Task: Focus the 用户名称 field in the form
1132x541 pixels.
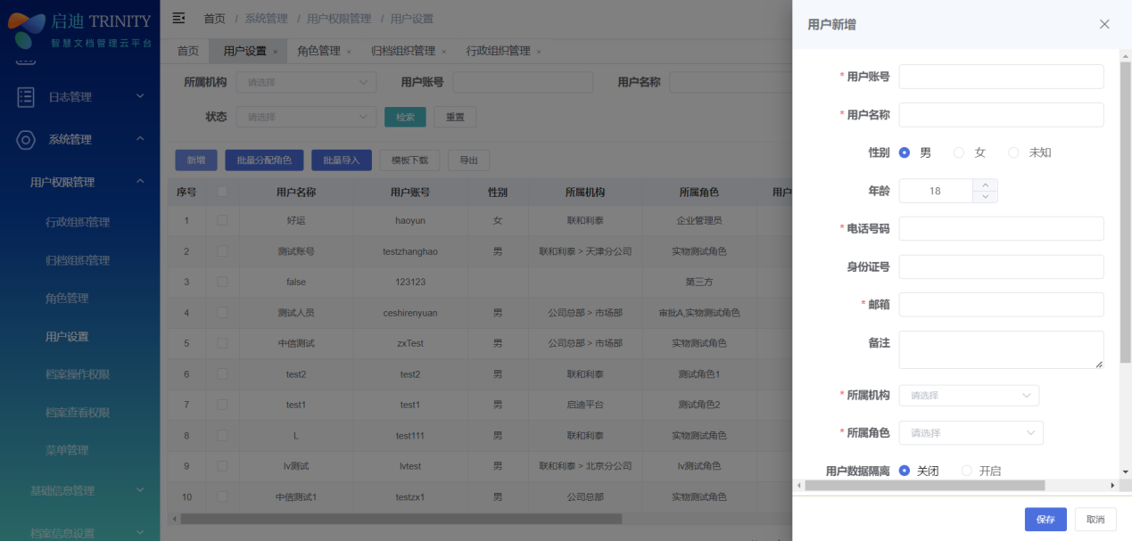Action: pyautogui.click(x=1001, y=115)
